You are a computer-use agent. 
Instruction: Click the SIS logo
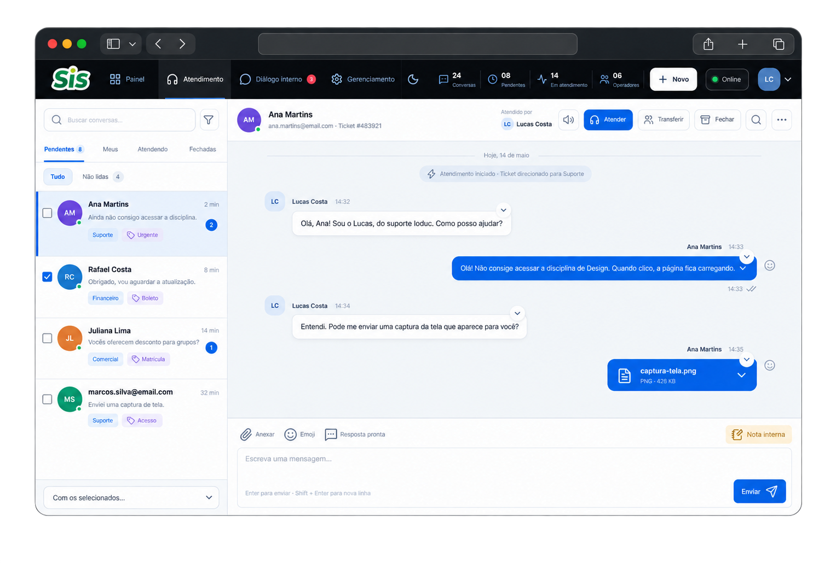click(x=71, y=79)
